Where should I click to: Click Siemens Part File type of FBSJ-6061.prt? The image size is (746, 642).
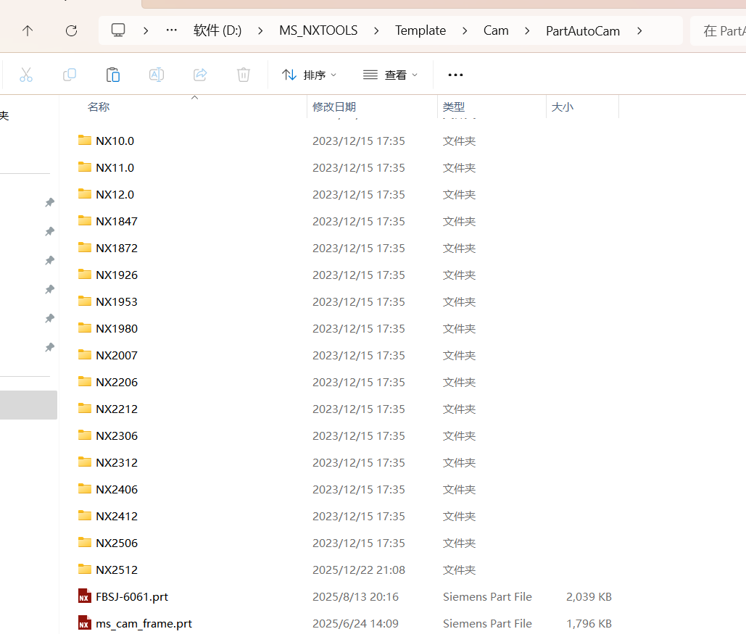tap(487, 596)
